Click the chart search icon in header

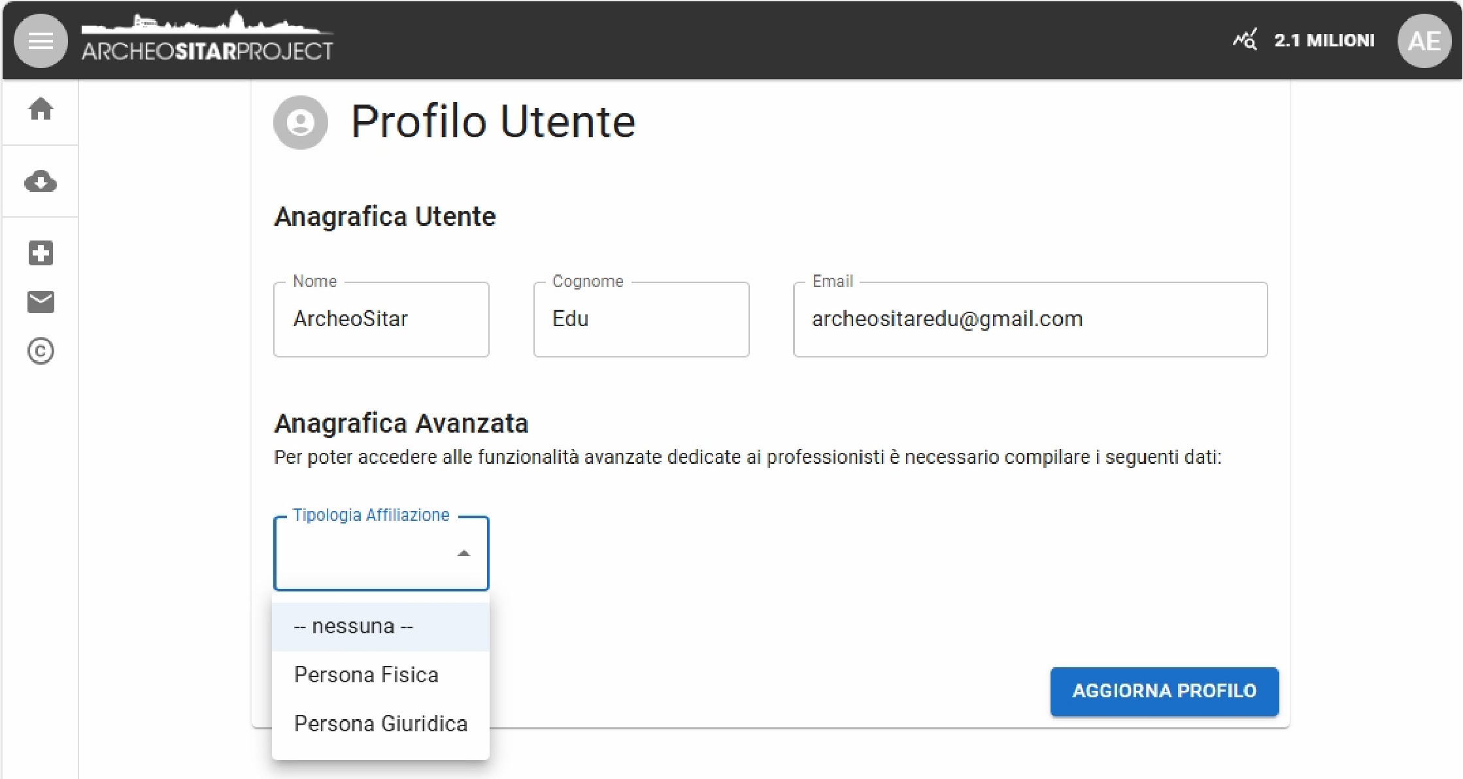point(1245,41)
